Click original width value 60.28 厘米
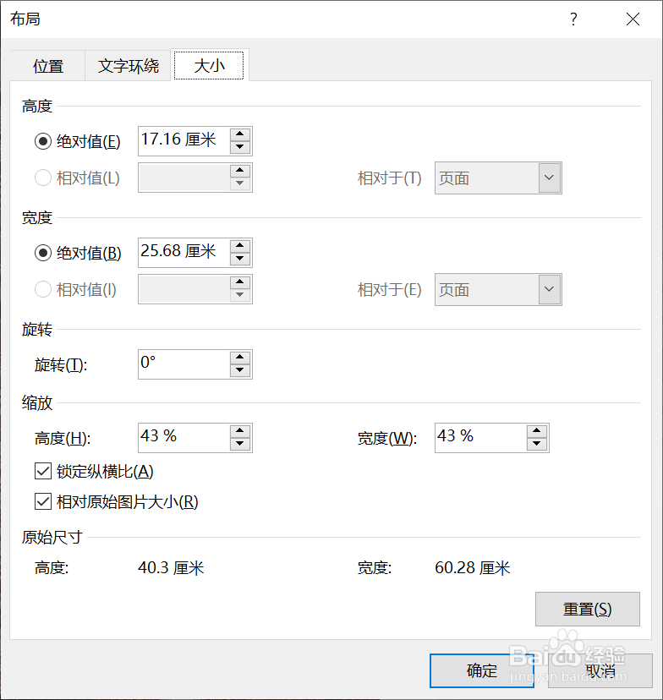Screen dimensions: 663x700 [473, 568]
